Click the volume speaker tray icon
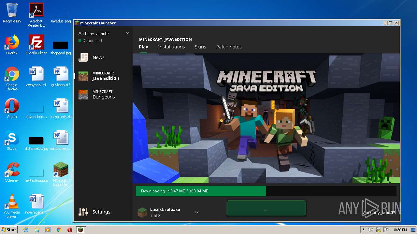Image resolution: width=417 pixels, height=234 pixels. click(x=370, y=230)
